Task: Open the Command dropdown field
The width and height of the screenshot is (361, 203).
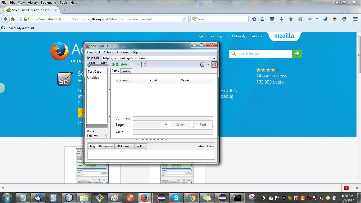Action: pos(173,118)
